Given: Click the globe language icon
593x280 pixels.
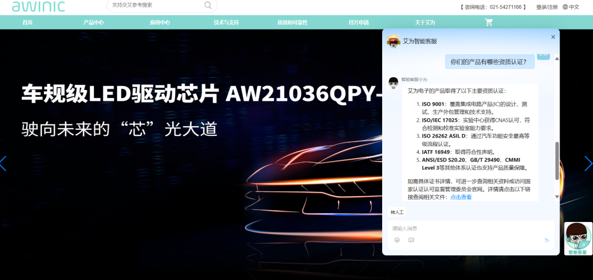Looking at the screenshot, I should click(566, 7).
